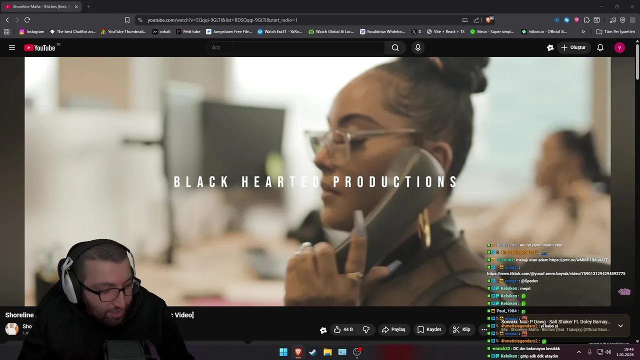Open hitbox.io bookmark
Image resolution: width=640 pixels, height=360 pixels.
[544, 31]
